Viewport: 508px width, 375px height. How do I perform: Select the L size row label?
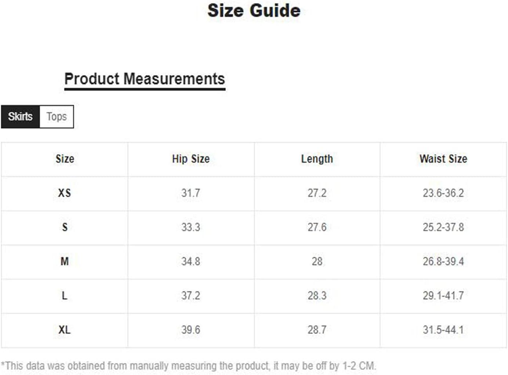65,296
